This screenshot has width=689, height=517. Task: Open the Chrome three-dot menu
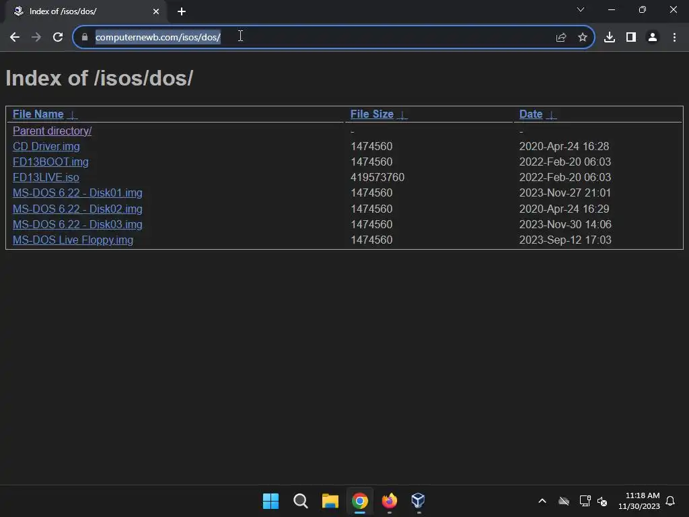[674, 38]
